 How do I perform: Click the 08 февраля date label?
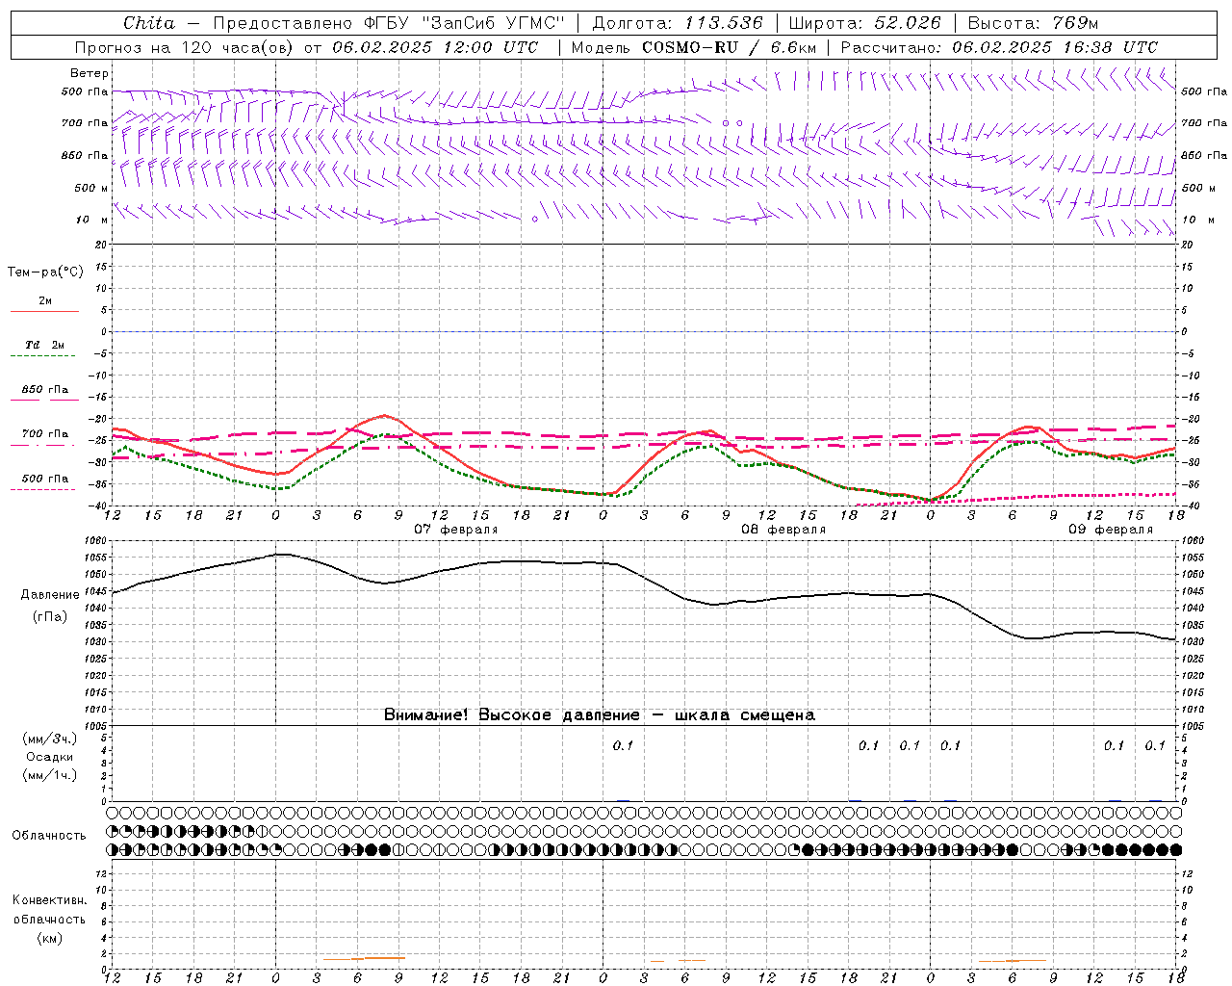pyautogui.click(x=783, y=530)
